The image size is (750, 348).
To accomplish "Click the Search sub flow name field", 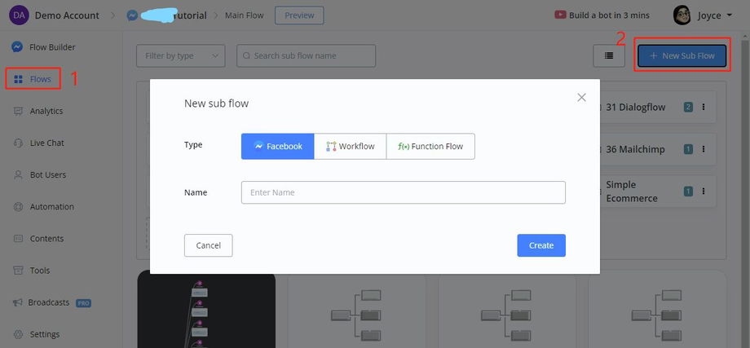I will click(307, 56).
